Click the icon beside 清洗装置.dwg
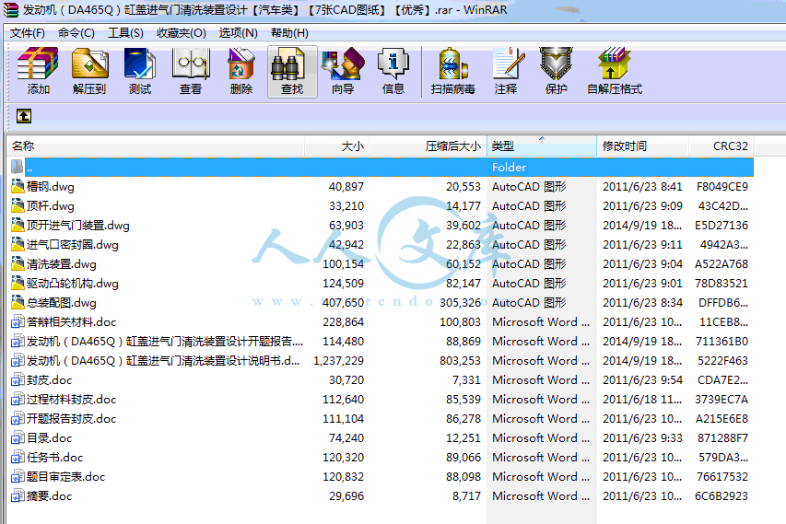786x524 pixels. [x=18, y=264]
